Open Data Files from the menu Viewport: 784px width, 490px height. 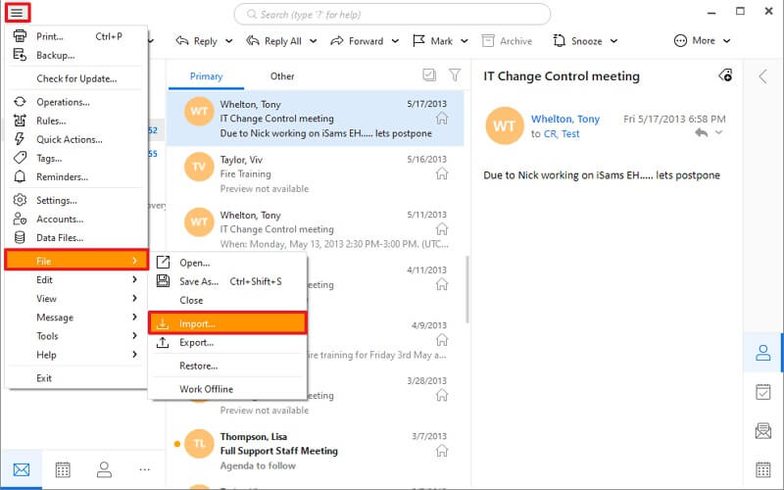tap(75, 237)
